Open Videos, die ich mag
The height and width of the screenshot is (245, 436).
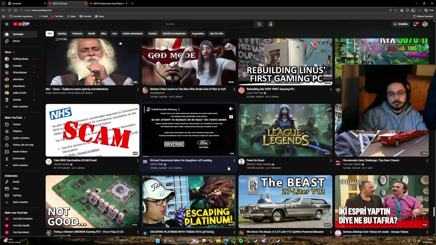click(20, 145)
